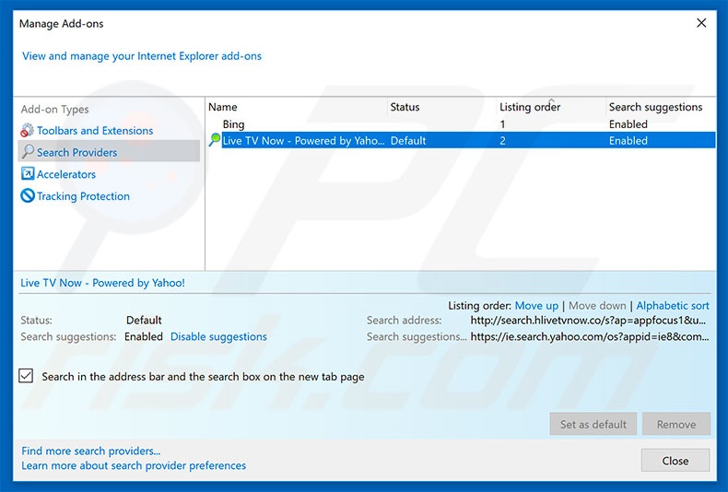Click View and manage your Internet Explorer add-ons
This screenshot has height=492, width=728.
pyautogui.click(x=142, y=56)
